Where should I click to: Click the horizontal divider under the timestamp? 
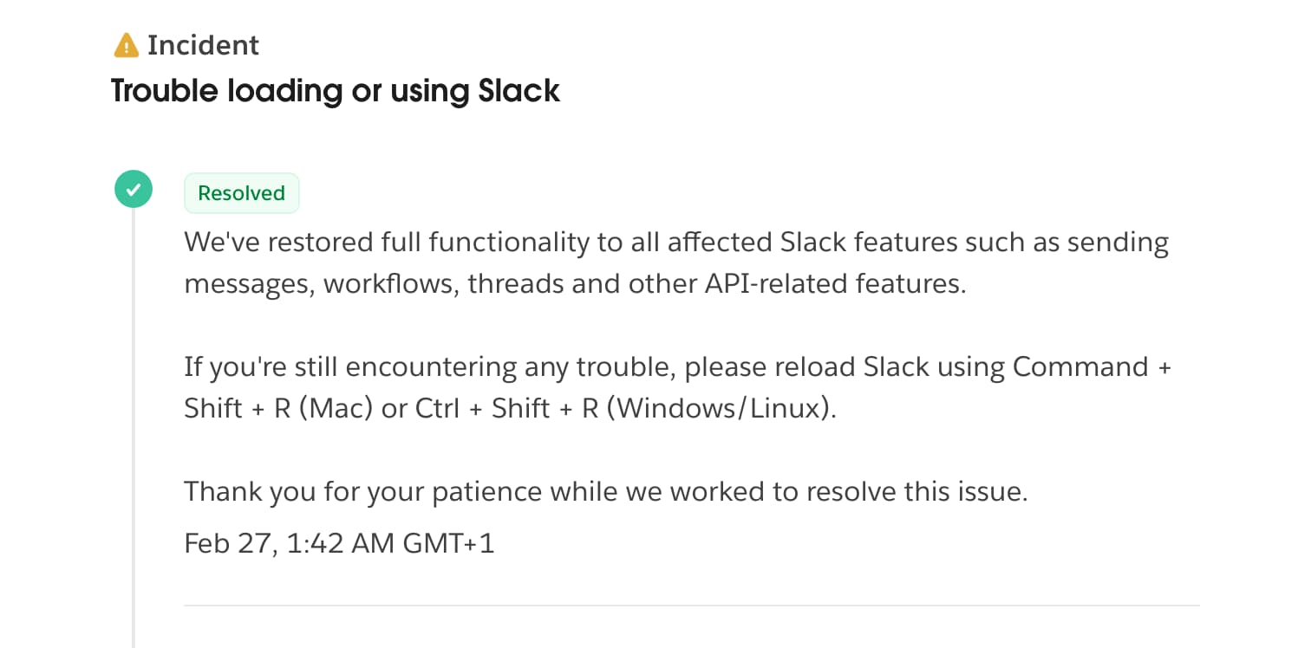click(x=692, y=605)
